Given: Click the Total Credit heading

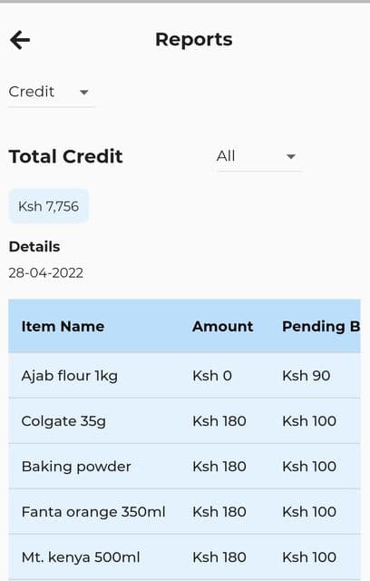Looking at the screenshot, I should click(65, 156).
